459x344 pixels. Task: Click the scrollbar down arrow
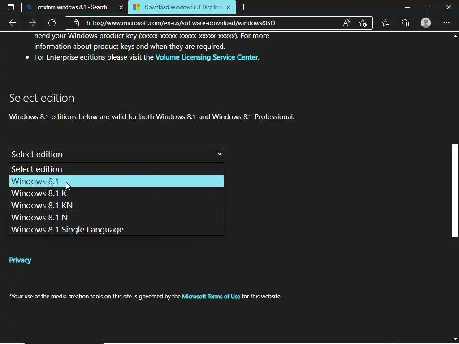tap(455, 340)
